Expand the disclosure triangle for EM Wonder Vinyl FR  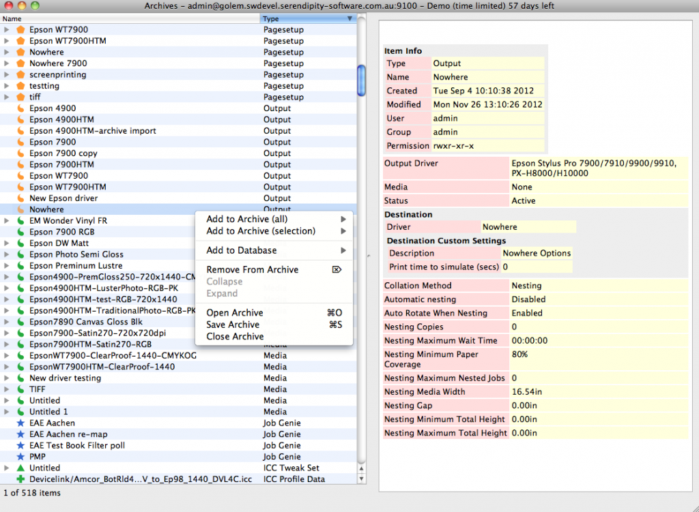7,220
